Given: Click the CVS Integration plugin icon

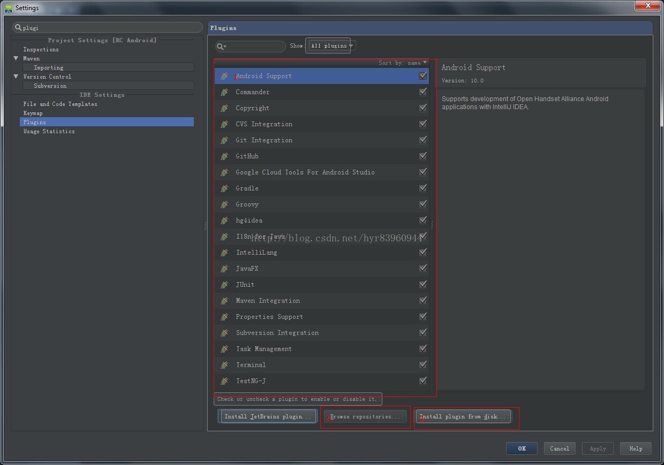Looking at the screenshot, I should point(224,124).
